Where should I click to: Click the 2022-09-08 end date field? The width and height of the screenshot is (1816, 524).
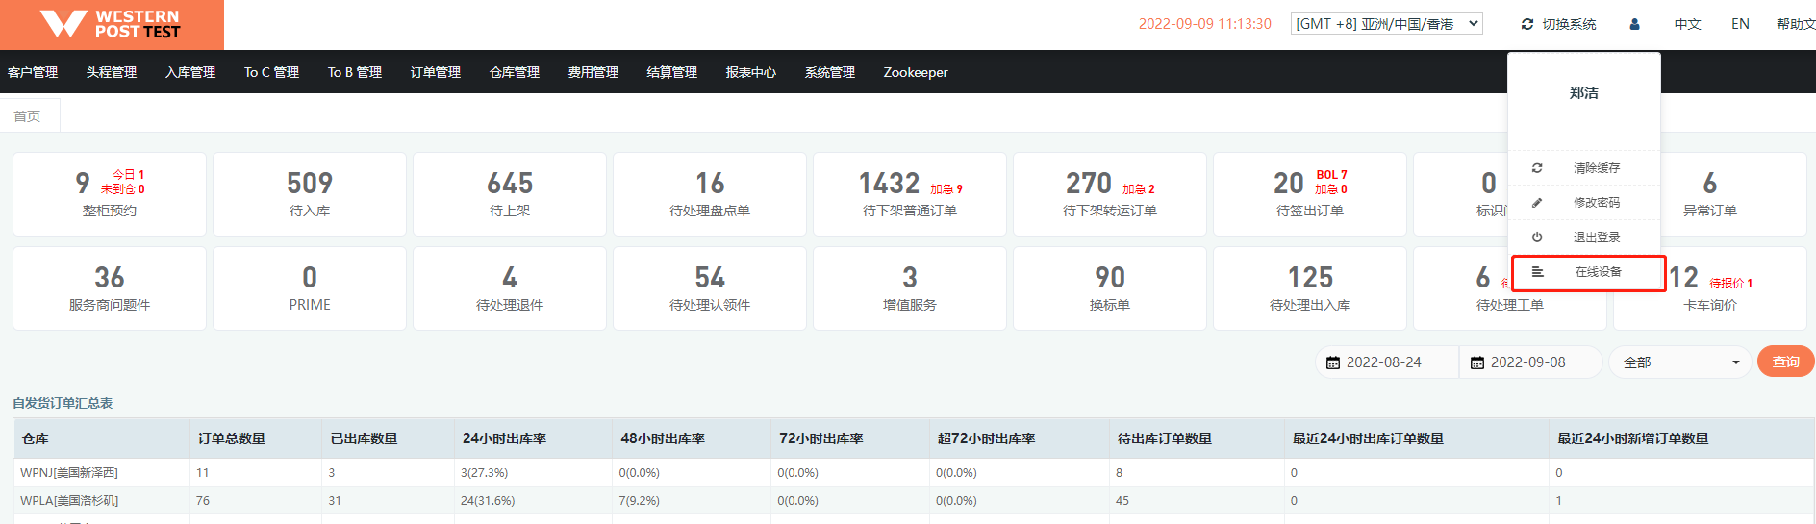coord(1530,362)
